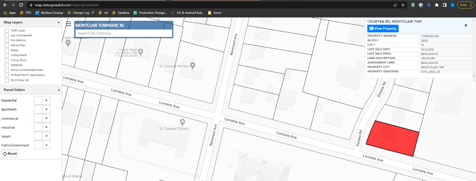
Task: Bookmark this page with the star icon
Action: click(403, 5)
